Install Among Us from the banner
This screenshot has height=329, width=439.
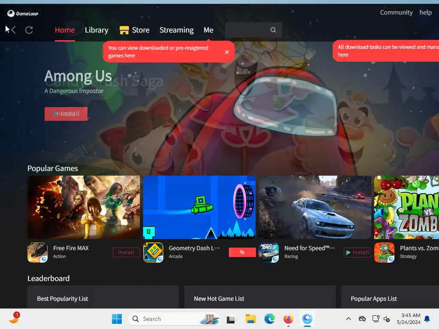66,114
